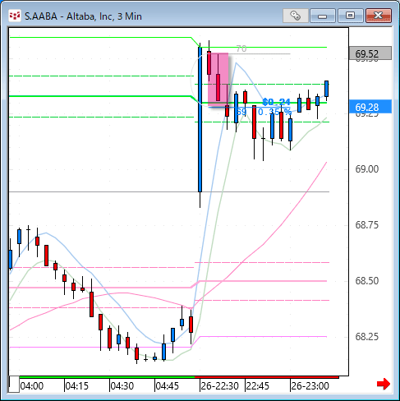Click the blue 69.28 current price label
The width and height of the screenshot is (400, 401).
[x=370, y=107]
